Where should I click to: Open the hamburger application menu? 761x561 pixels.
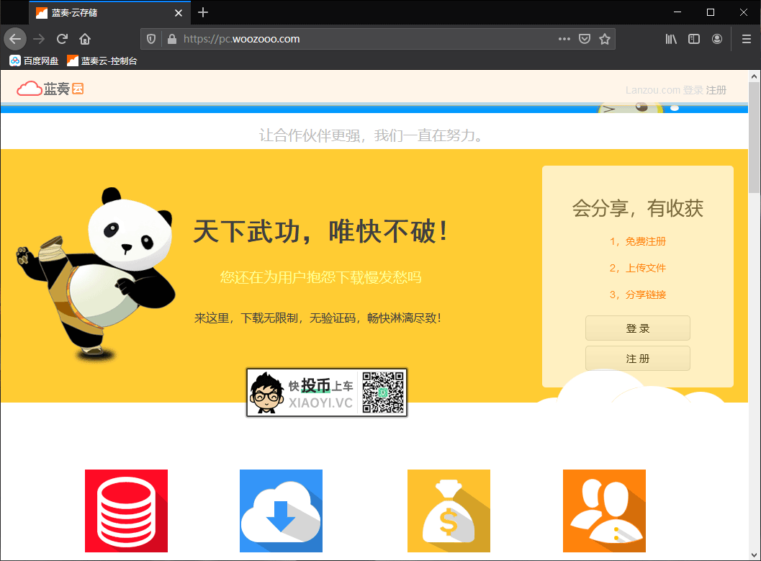pos(747,39)
